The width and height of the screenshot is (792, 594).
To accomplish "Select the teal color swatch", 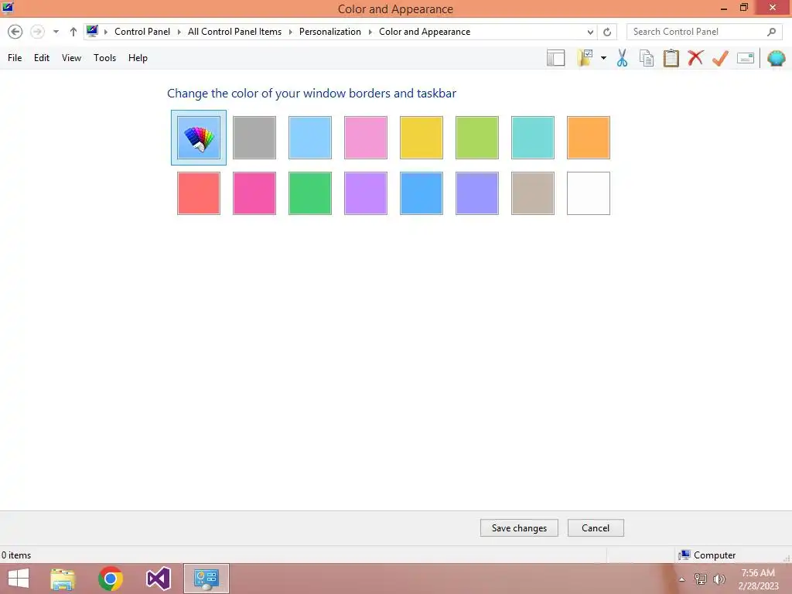I will pos(533,138).
